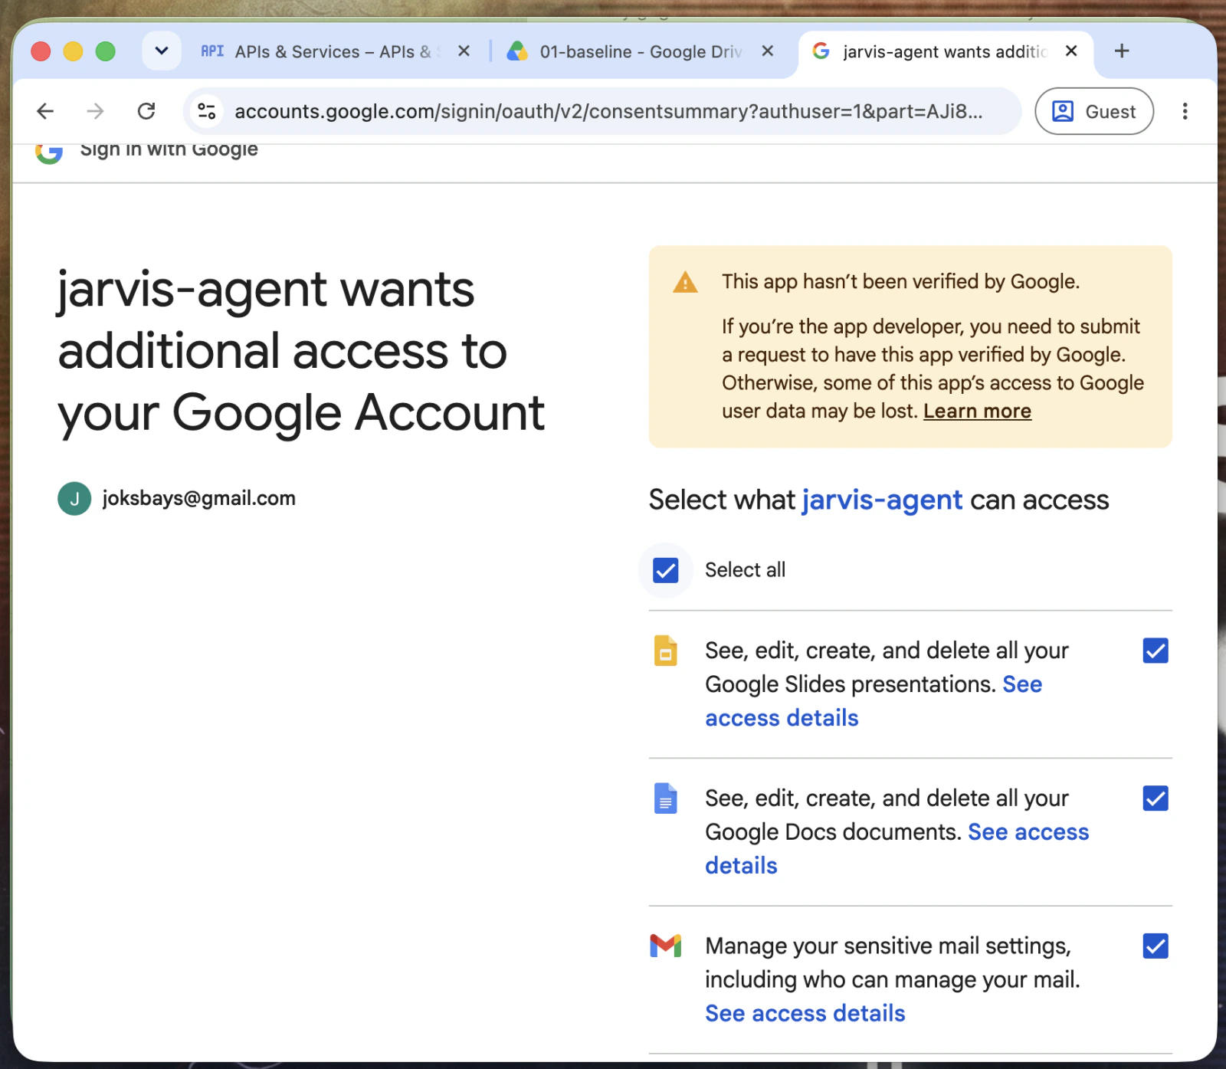
Task: Uncheck sensitive mail settings access
Action: point(1156,946)
